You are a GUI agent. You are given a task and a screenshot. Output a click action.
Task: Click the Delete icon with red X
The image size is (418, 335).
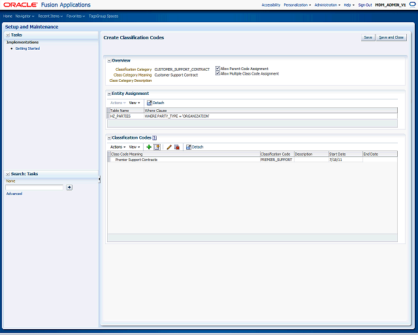tap(177, 147)
